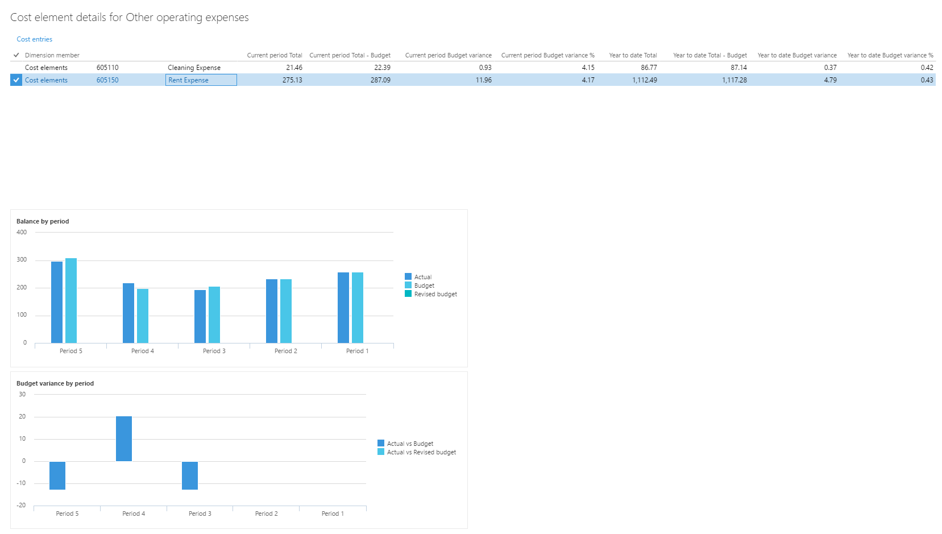
Task: Click the Current period Budget variance % header
Action: (x=547, y=55)
